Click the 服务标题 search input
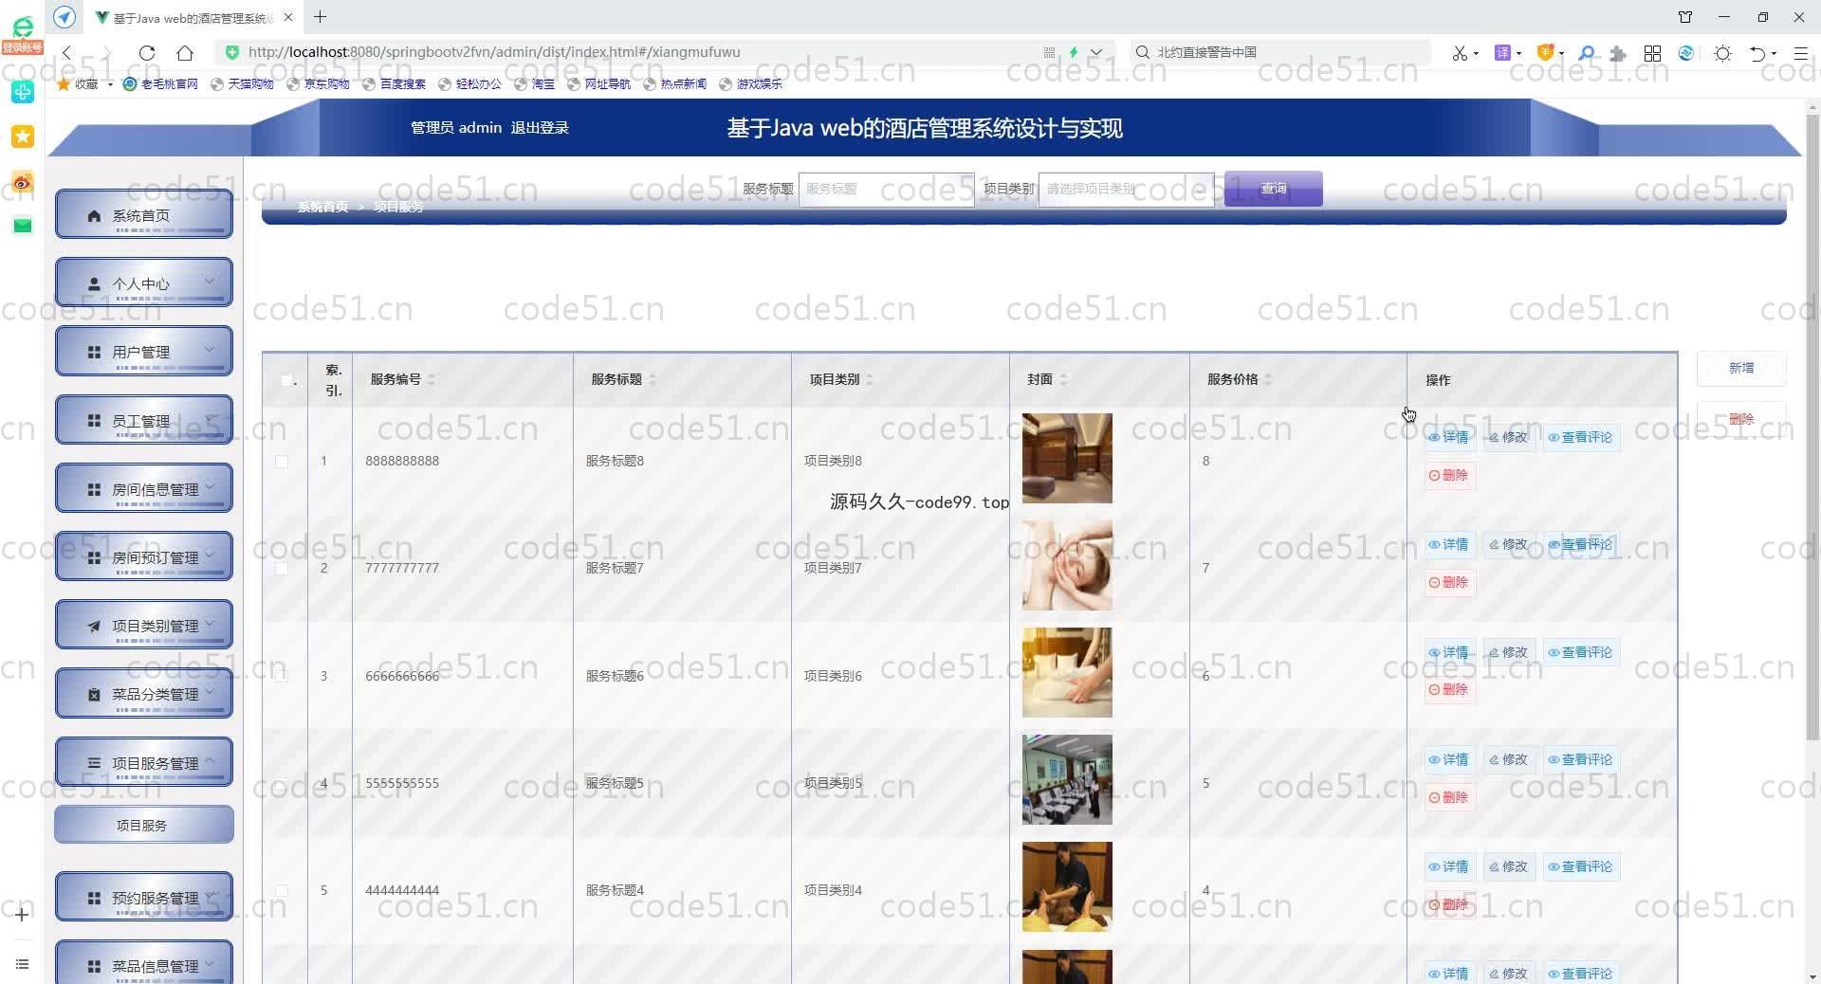The image size is (1821, 984). pos(886,189)
